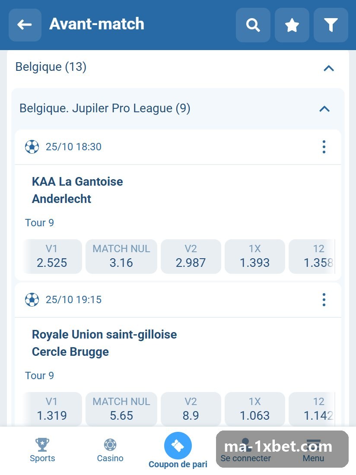Open favorites with the star icon

(292, 25)
